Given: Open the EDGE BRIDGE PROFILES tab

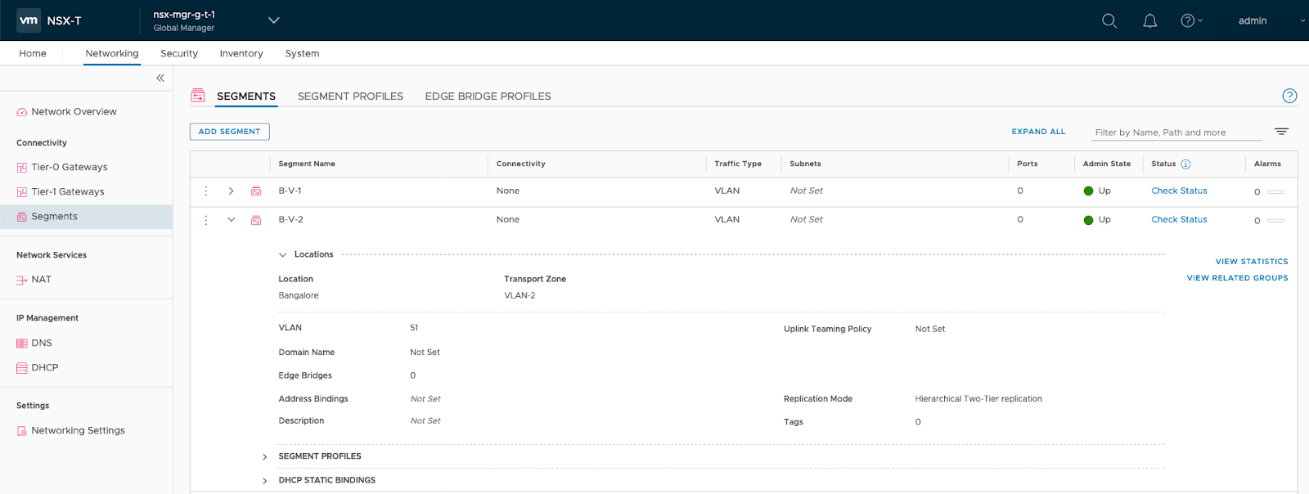Looking at the screenshot, I should tap(488, 96).
